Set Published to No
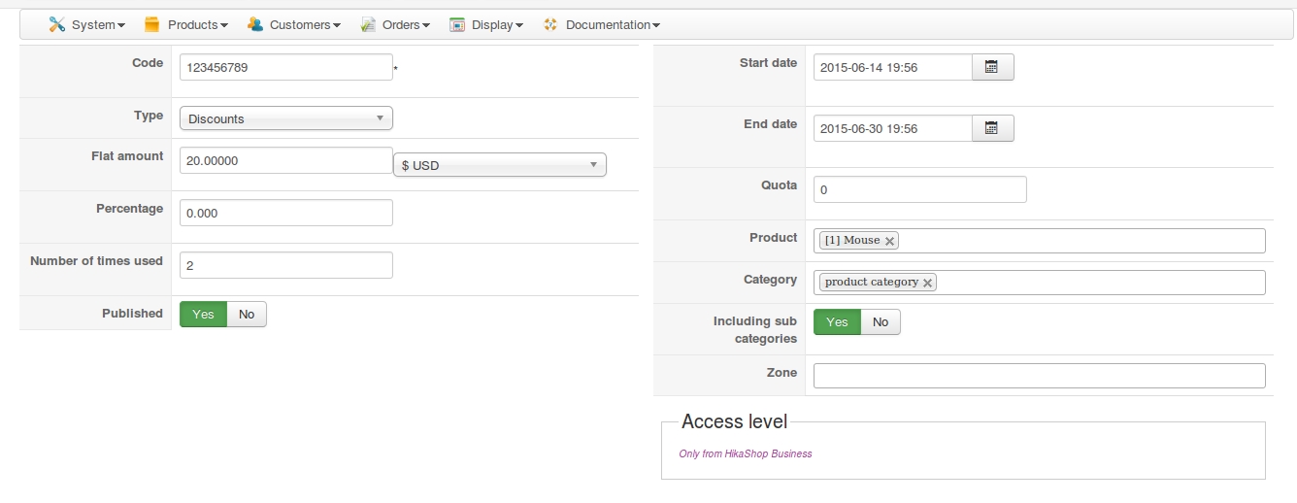 pyautogui.click(x=247, y=314)
